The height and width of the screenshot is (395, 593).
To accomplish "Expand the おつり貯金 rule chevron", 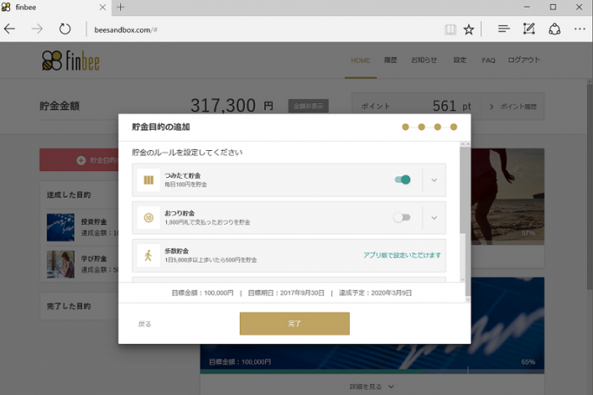I will point(434,218).
